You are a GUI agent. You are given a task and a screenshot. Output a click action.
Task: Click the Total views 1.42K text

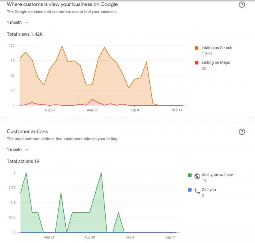25,35
